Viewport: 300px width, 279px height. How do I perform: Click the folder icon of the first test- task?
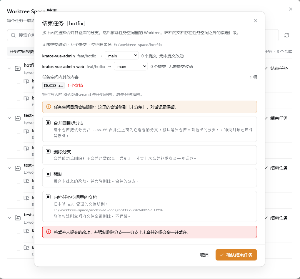click(18, 118)
